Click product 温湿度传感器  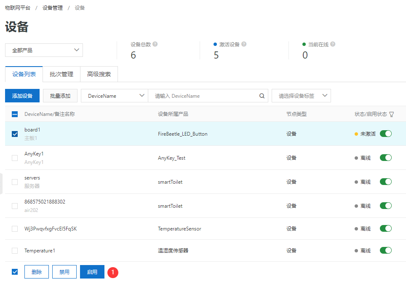pos(173,251)
